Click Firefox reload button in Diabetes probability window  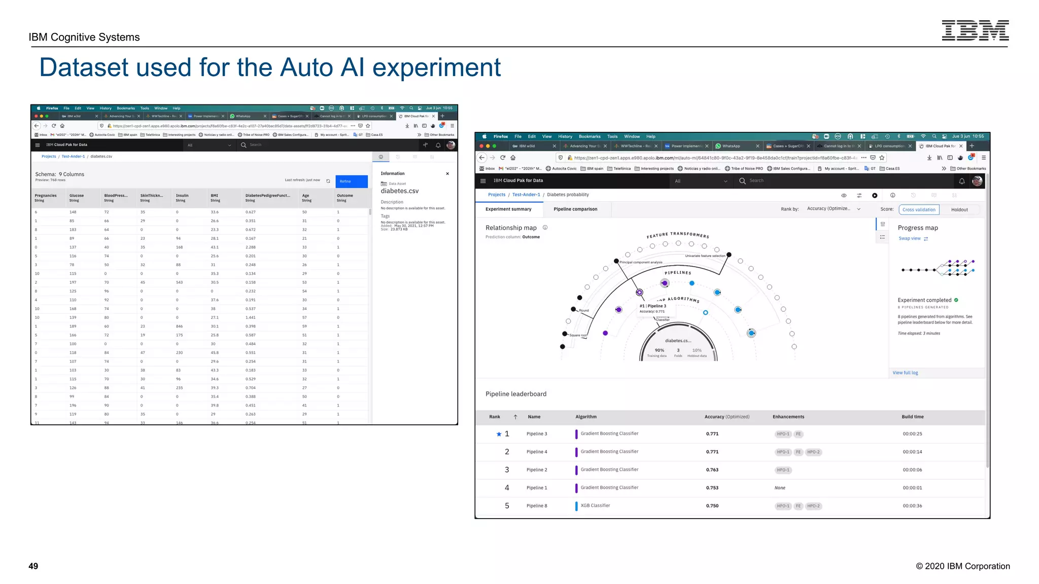(x=503, y=158)
